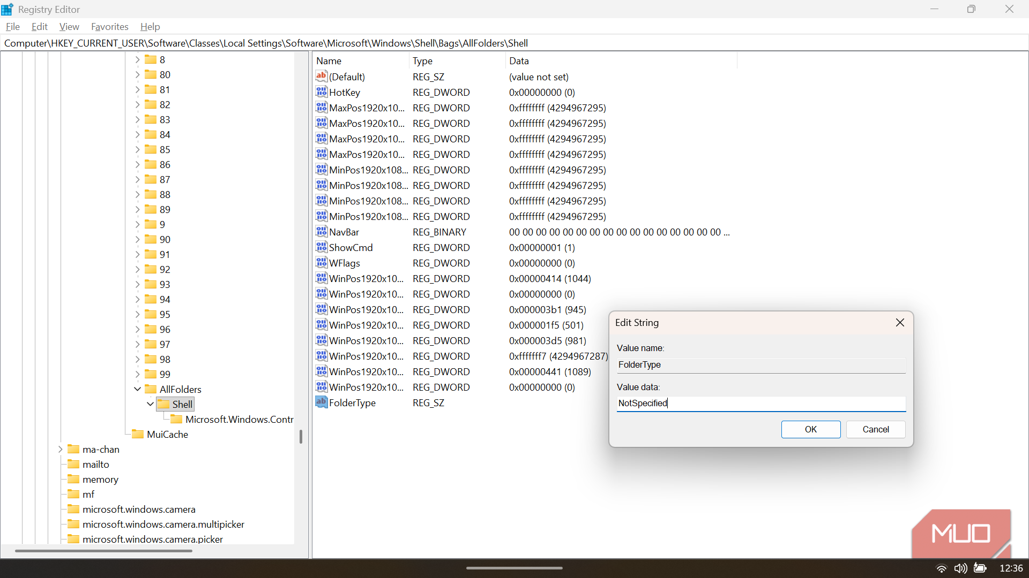
Task: Select the ShowCmd value icon
Action: tap(322, 247)
